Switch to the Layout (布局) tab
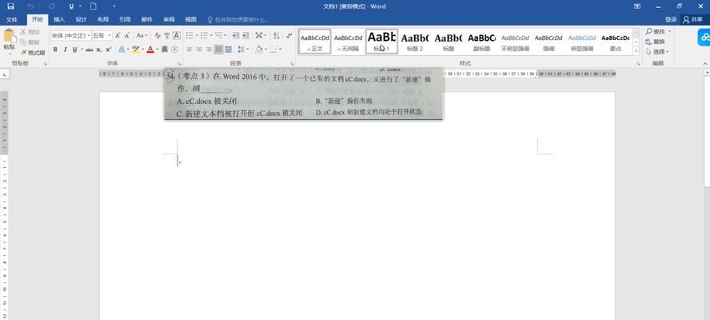 [x=103, y=19]
